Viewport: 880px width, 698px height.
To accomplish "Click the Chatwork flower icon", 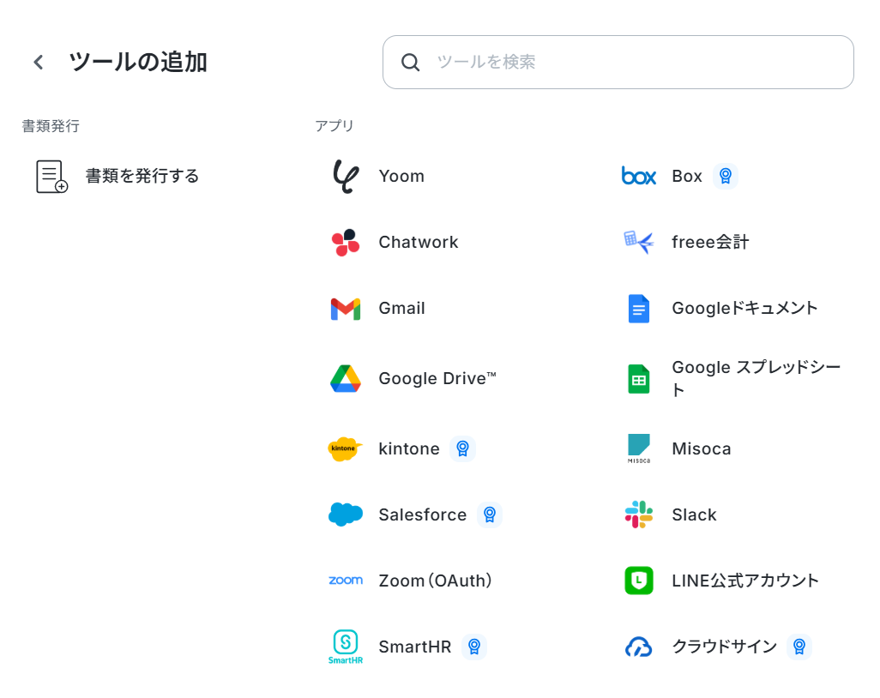I will coord(346,243).
